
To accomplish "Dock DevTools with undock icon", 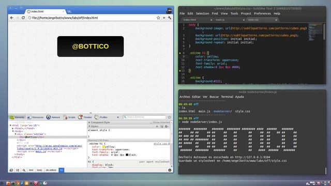I will pyautogui.click(x=11, y=170).
